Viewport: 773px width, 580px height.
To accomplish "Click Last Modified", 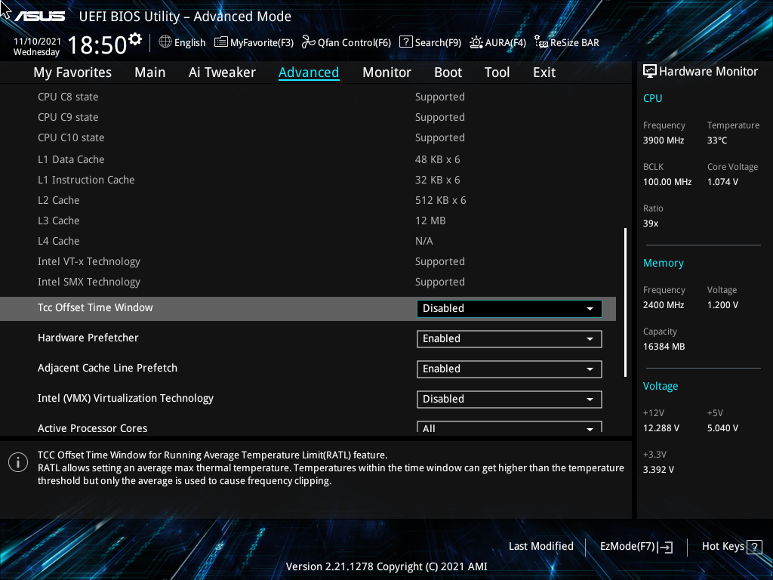I will [x=540, y=547].
